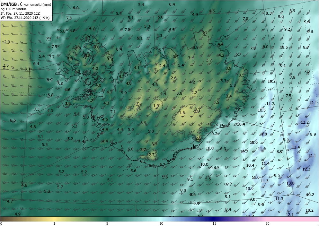Click the '1.6' value on the glacier
Image resolution: width=319 pixels, height=226 pixels.
182,113
